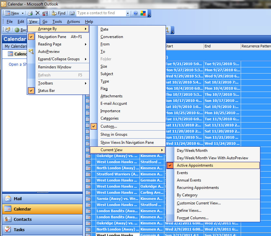Open the Help menu
Viewport: 271px width, 236px height.
(89, 22)
